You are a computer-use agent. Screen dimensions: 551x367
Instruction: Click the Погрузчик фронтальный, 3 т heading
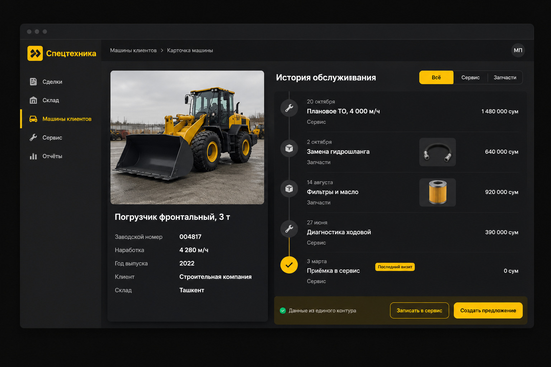point(173,217)
